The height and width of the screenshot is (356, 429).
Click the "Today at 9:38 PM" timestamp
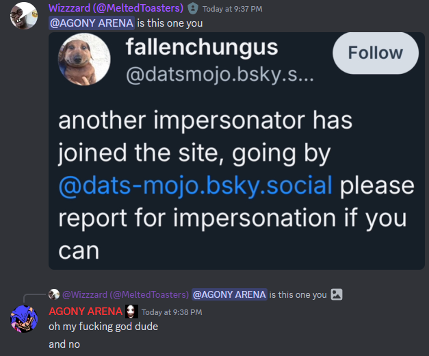tap(172, 312)
